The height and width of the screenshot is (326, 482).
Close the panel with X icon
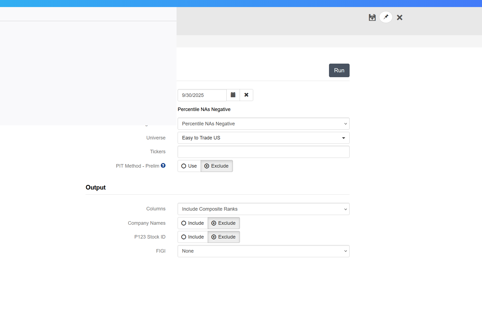click(x=399, y=18)
